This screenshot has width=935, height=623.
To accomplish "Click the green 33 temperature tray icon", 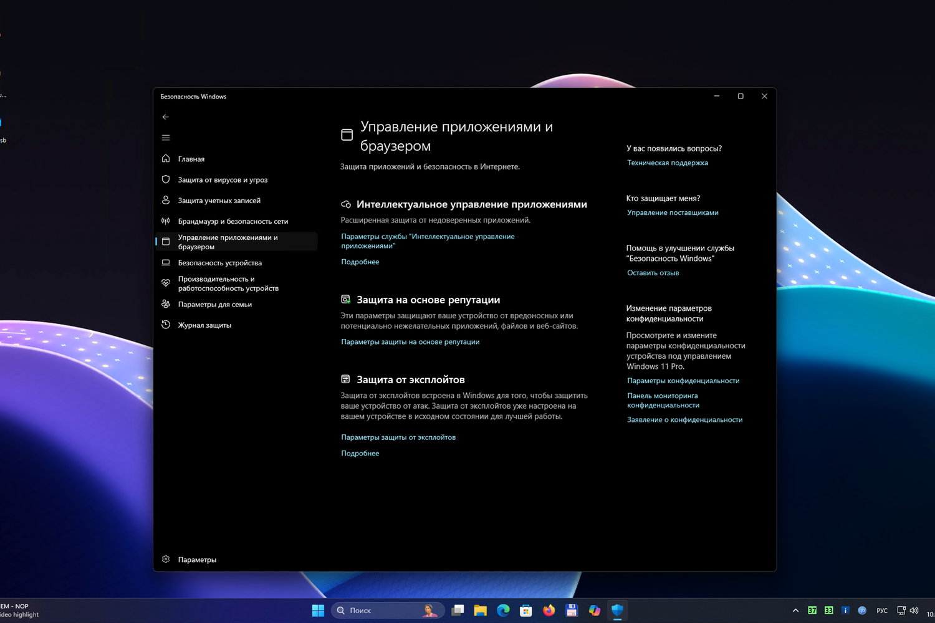I will point(829,611).
